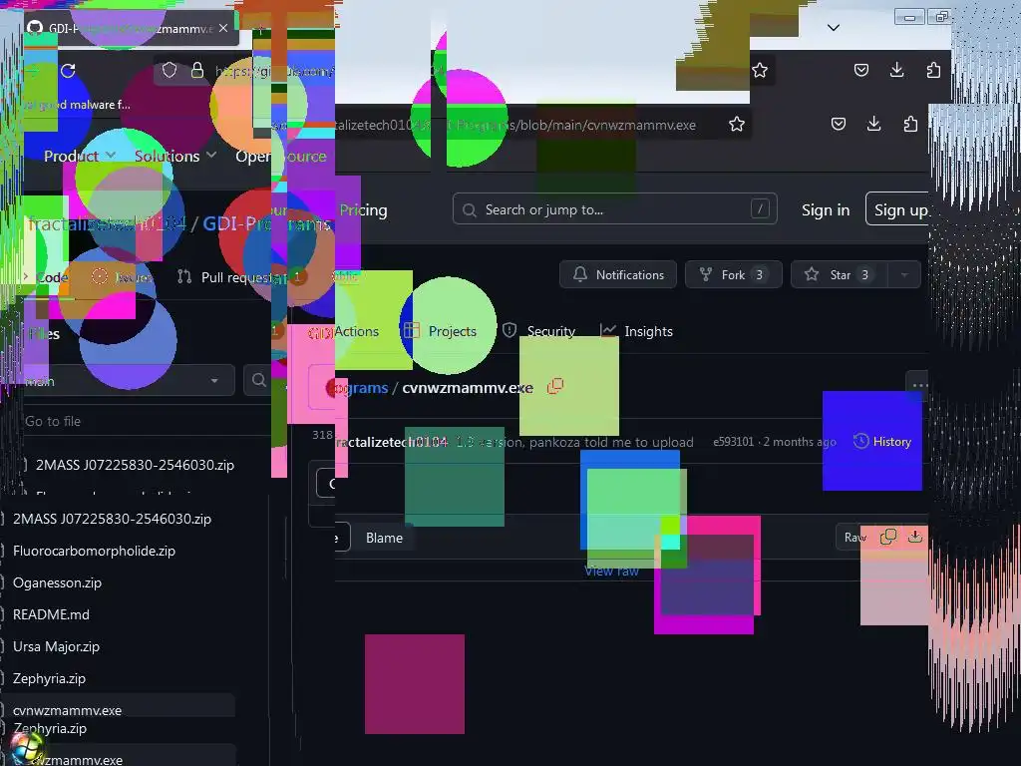Open the dropdown arrow beside Star
Viewport: 1021px width, 766px height.
point(904,275)
